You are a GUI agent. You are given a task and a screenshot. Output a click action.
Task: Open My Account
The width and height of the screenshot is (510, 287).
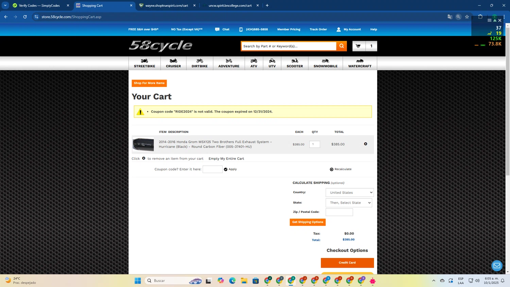click(348, 29)
